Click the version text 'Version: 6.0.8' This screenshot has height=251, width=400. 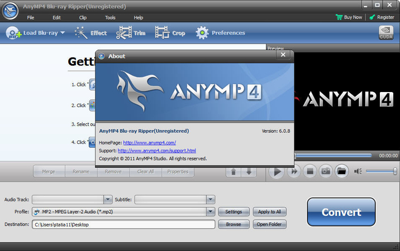point(276,131)
